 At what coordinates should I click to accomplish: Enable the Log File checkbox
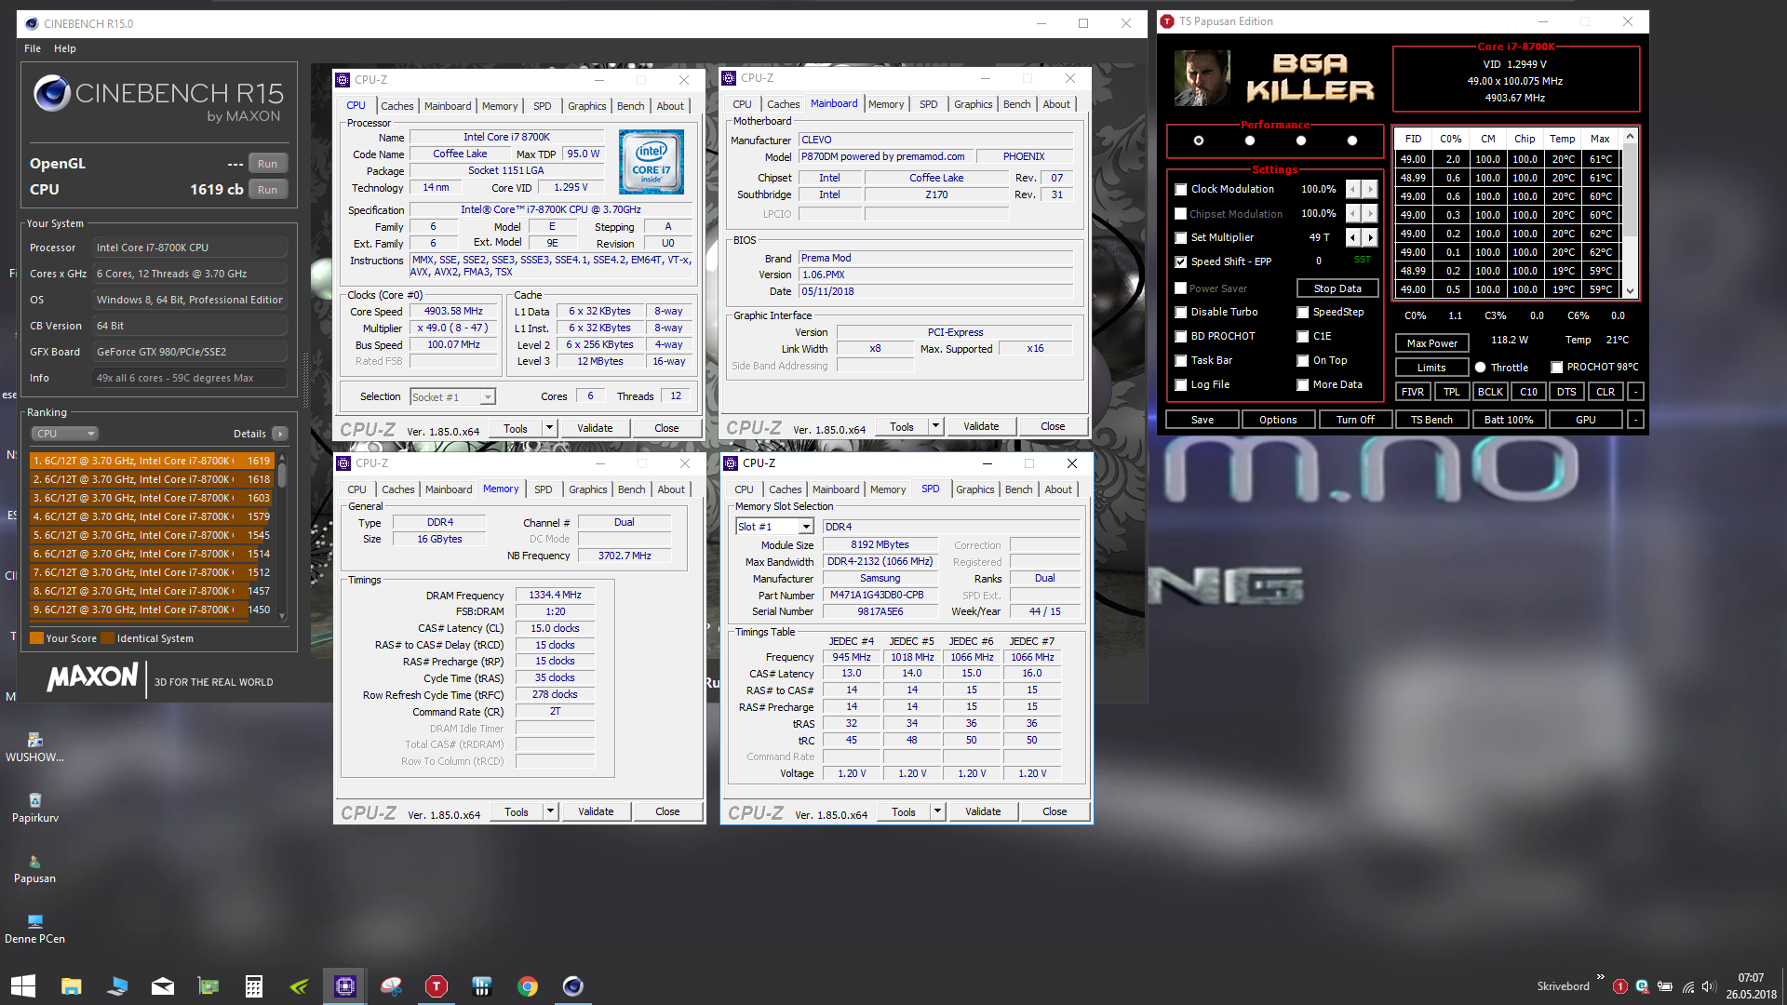click(x=1181, y=385)
